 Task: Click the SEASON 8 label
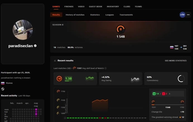[x=58, y=25]
